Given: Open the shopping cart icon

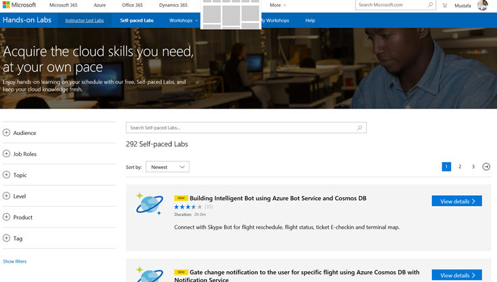Looking at the screenshot, I should pyautogui.click(x=445, y=5).
